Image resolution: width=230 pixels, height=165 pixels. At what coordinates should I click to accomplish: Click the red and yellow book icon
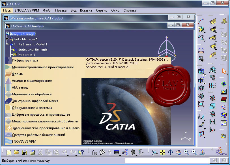tap(224, 100)
